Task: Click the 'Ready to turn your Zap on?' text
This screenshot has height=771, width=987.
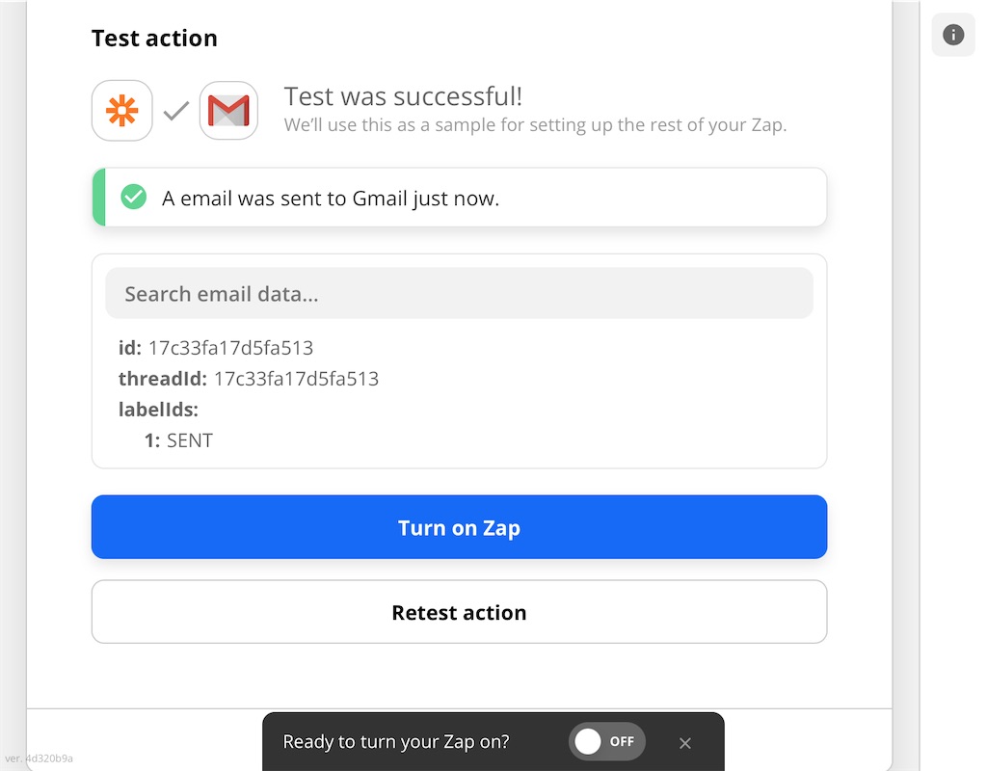Action: 395,742
